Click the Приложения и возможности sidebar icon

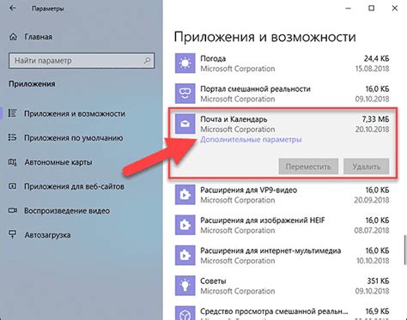12,113
